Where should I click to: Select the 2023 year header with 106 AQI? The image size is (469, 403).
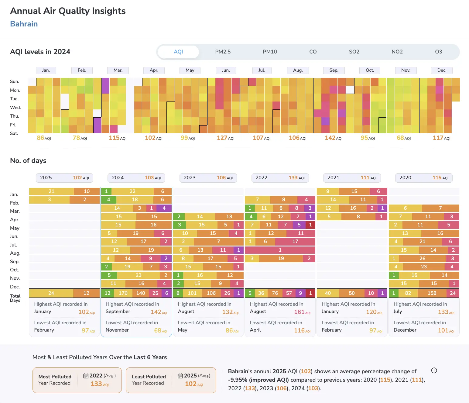(x=208, y=178)
